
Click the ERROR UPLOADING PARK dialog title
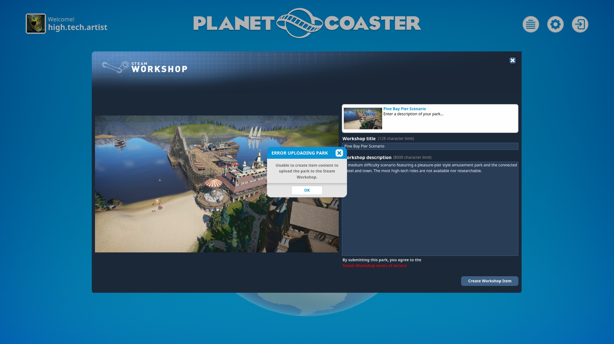(x=300, y=153)
